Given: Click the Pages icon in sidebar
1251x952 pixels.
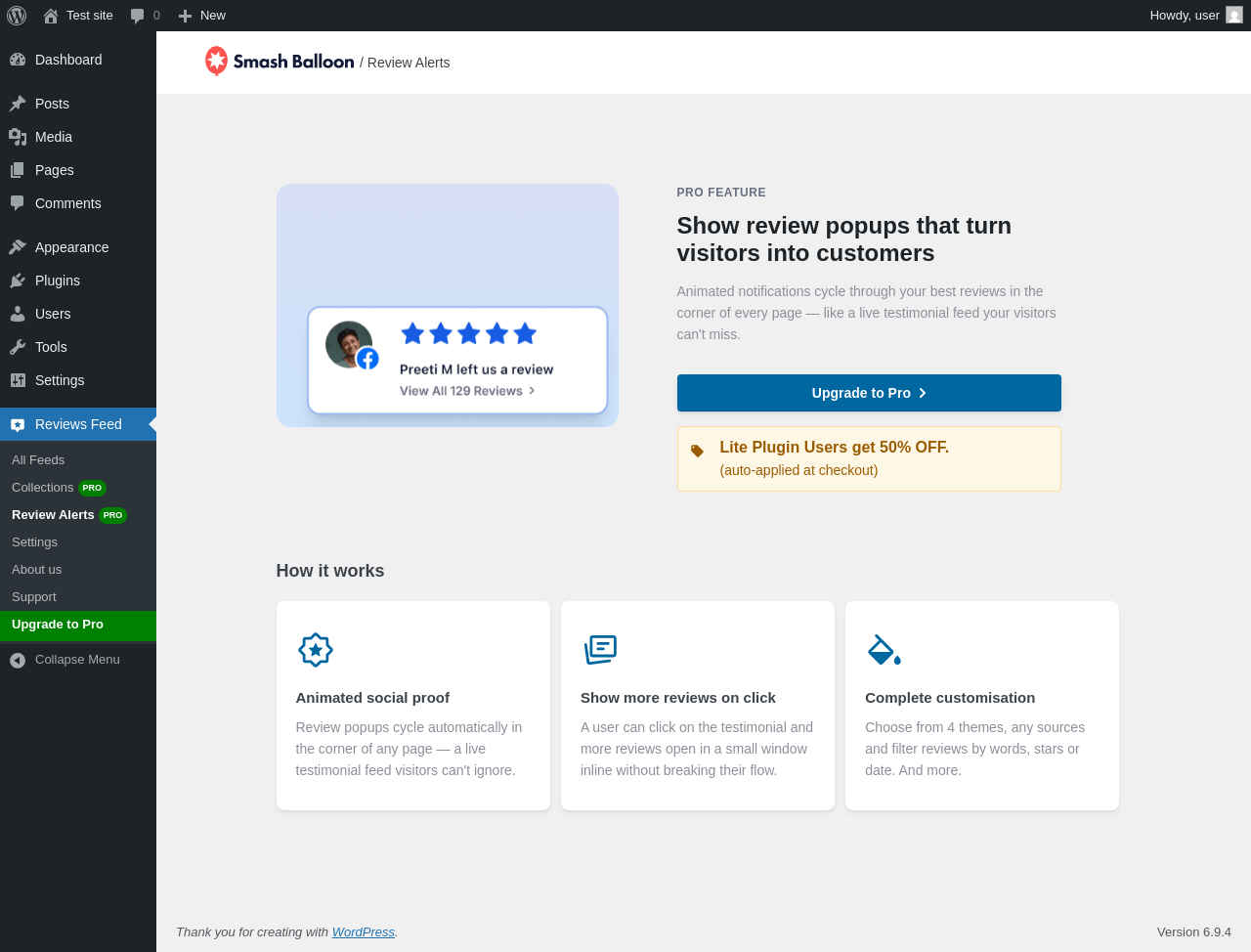Looking at the screenshot, I should coord(18,170).
